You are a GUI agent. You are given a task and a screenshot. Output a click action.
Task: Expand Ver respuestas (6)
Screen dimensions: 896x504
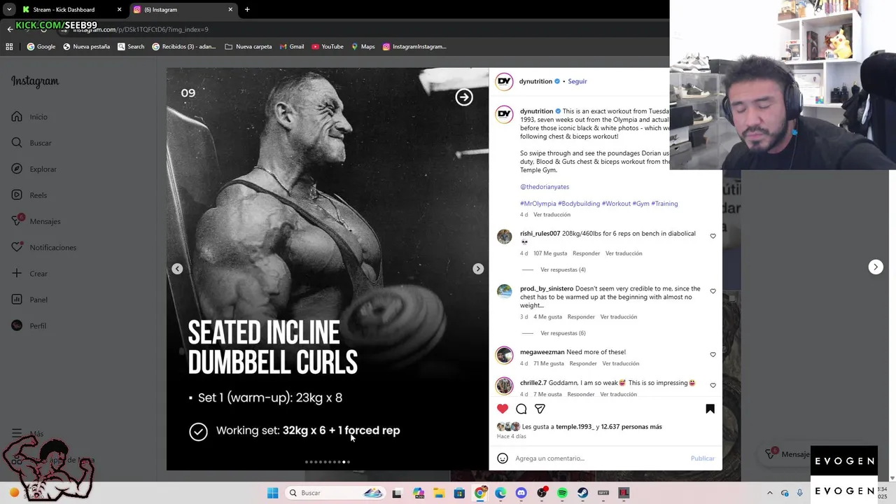tap(563, 333)
